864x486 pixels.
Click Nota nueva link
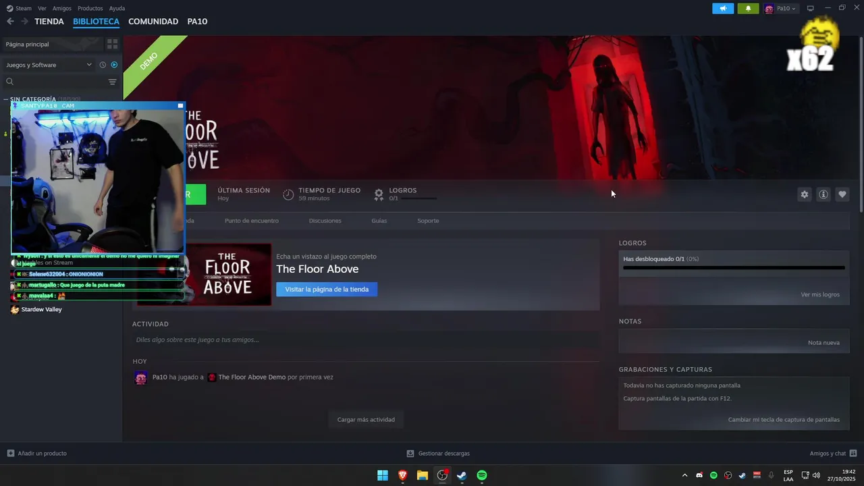[x=823, y=343]
